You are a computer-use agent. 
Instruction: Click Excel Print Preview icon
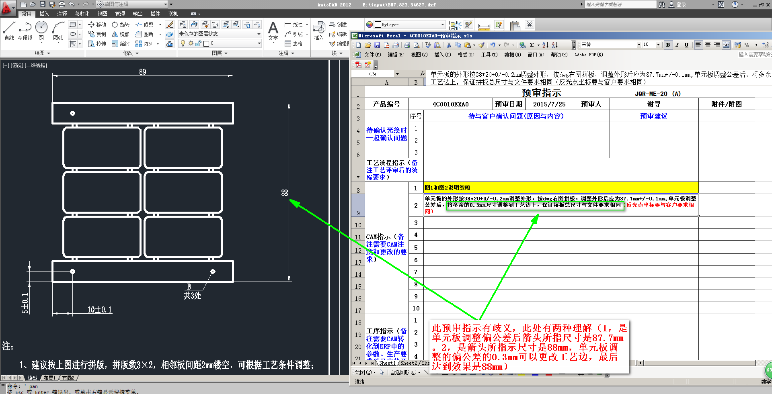point(417,45)
